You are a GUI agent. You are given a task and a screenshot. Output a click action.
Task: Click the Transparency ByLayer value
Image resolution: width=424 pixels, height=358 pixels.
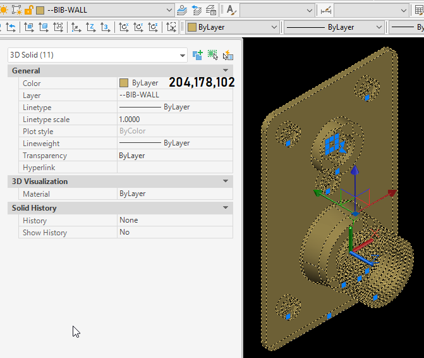pos(175,156)
